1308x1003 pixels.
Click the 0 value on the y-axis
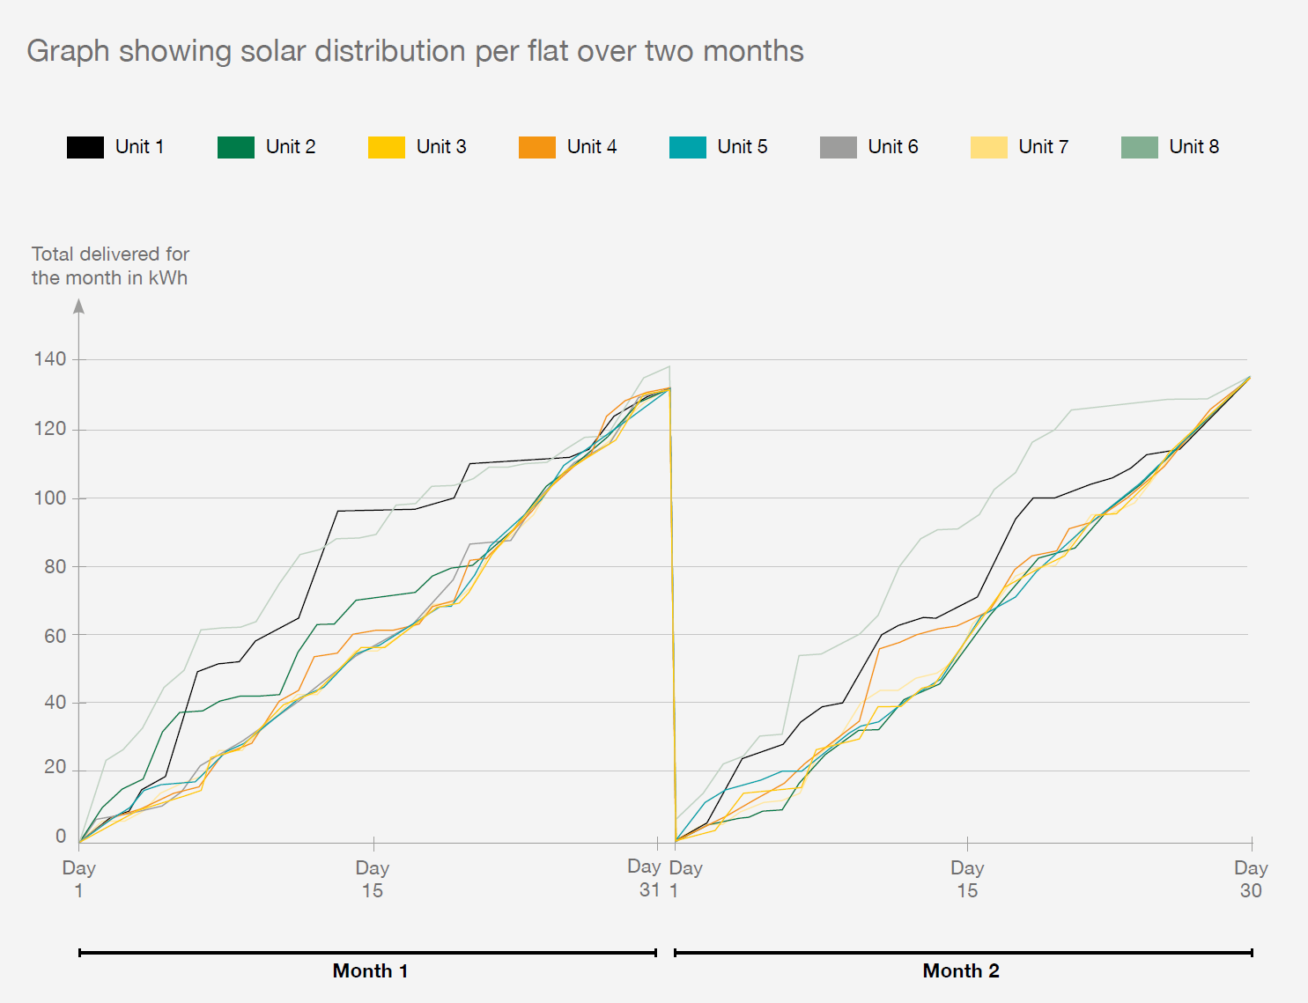(61, 836)
